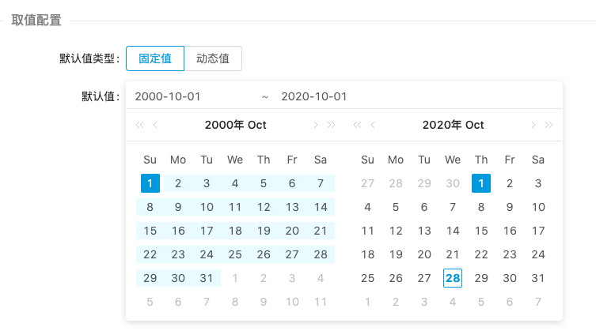Select highlighted day 1 in 2020 calendar
The height and width of the screenshot is (331, 596).
(x=481, y=183)
